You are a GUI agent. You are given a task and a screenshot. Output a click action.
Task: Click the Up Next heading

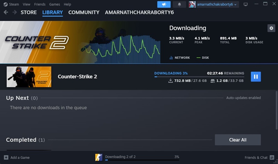17,98
